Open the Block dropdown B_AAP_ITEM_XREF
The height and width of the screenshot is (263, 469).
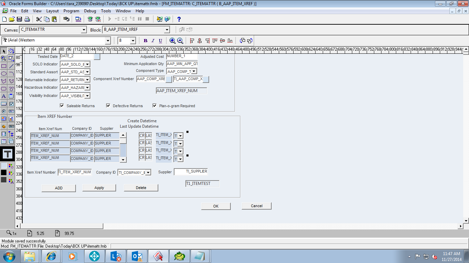167,30
